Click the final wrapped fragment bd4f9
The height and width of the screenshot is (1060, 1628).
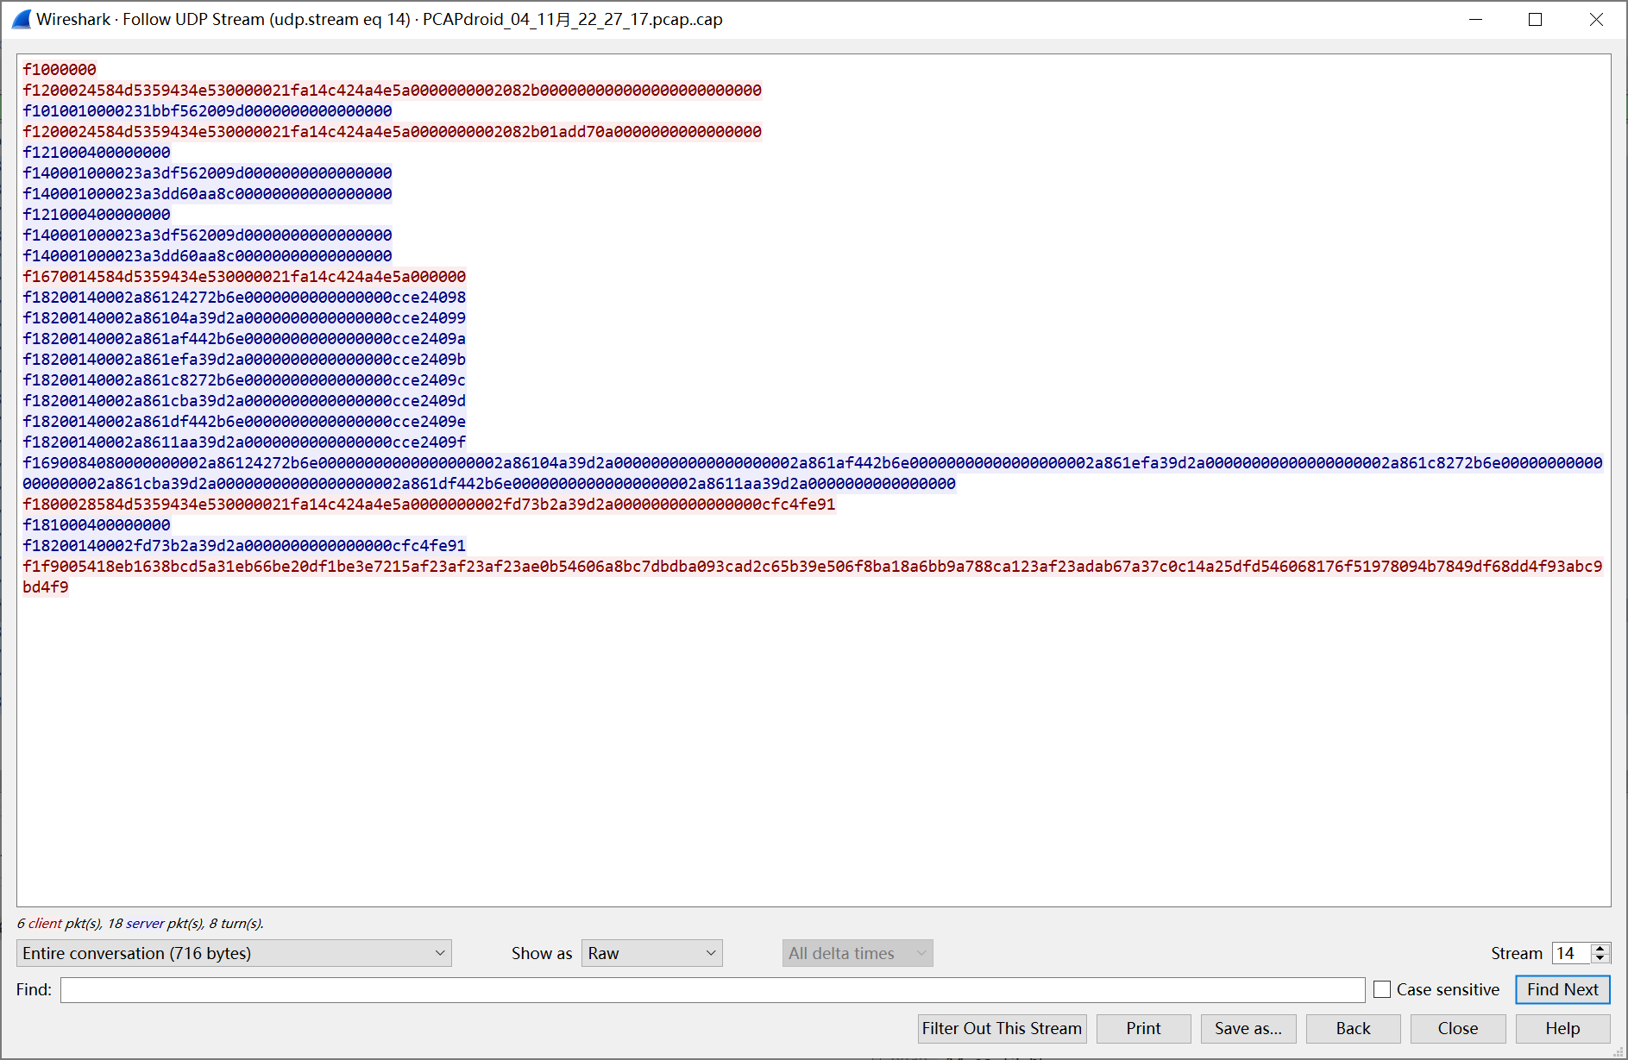pyautogui.click(x=46, y=587)
